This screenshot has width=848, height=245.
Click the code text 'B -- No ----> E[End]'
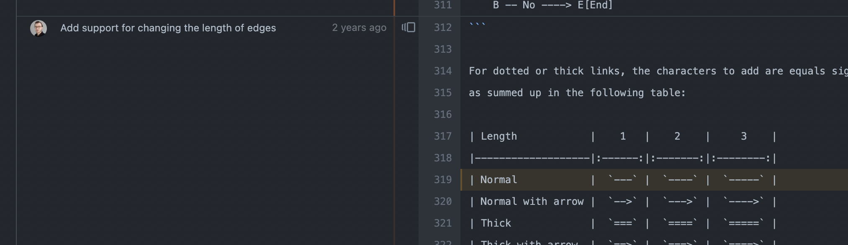tap(552, 5)
